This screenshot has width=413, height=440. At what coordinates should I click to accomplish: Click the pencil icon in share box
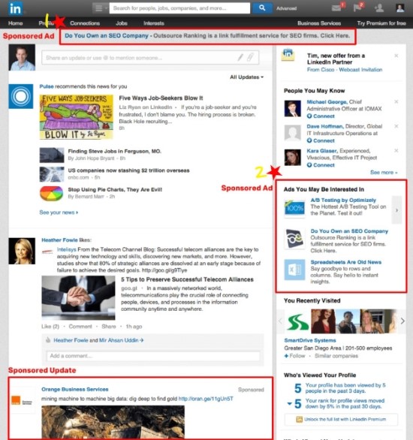click(240, 58)
